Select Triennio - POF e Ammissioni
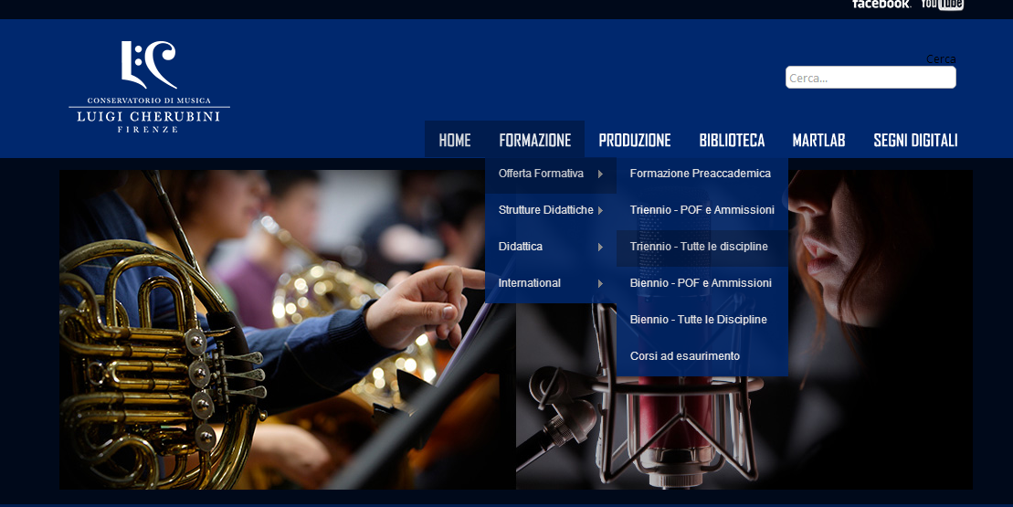The image size is (1013, 507). pyautogui.click(x=702, y=210)
